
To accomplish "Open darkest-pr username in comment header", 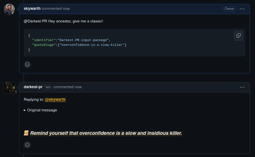I will point(33,87).
